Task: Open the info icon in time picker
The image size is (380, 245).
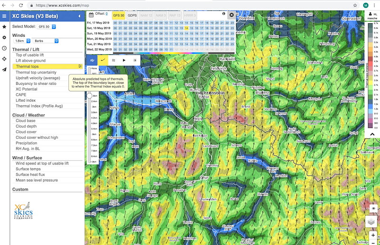Action: 223,14
